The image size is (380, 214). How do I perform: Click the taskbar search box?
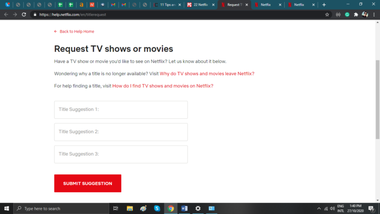(x=61, y=208)
